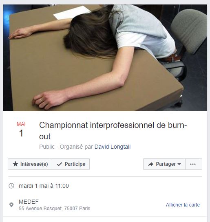Screen dimensions: 210x222
Task: Click the MAI 1 date badge
Action: coord(21,130)
